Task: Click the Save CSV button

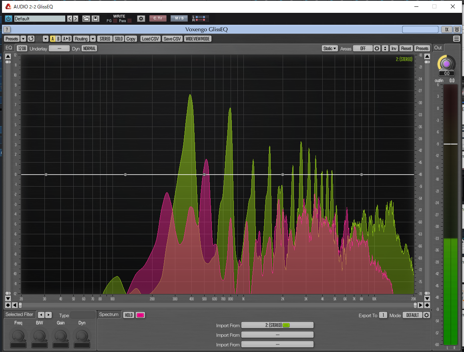Action: click(x=172, y=39)
